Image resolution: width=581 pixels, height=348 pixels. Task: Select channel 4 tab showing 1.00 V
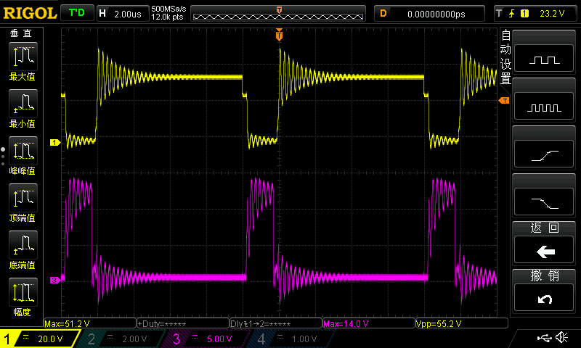293,339
